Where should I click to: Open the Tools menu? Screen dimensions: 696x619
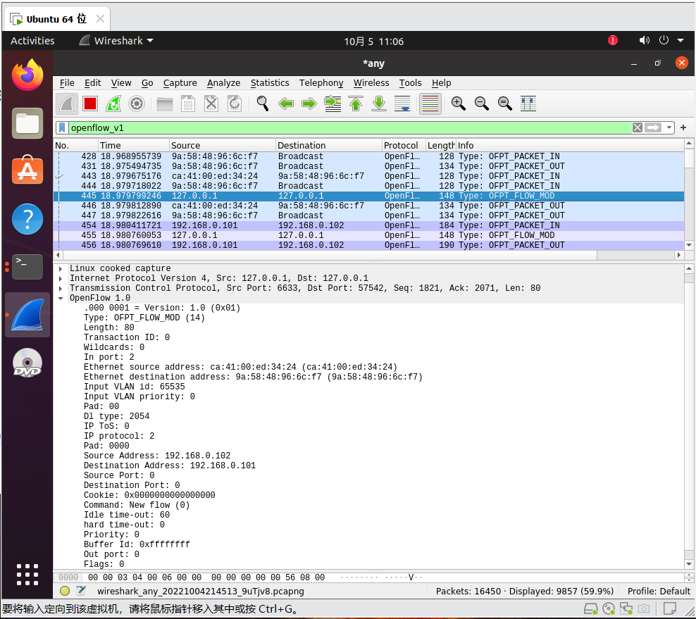point(410,83)
